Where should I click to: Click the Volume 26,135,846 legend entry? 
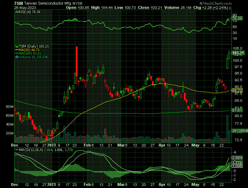click(33, 57)
